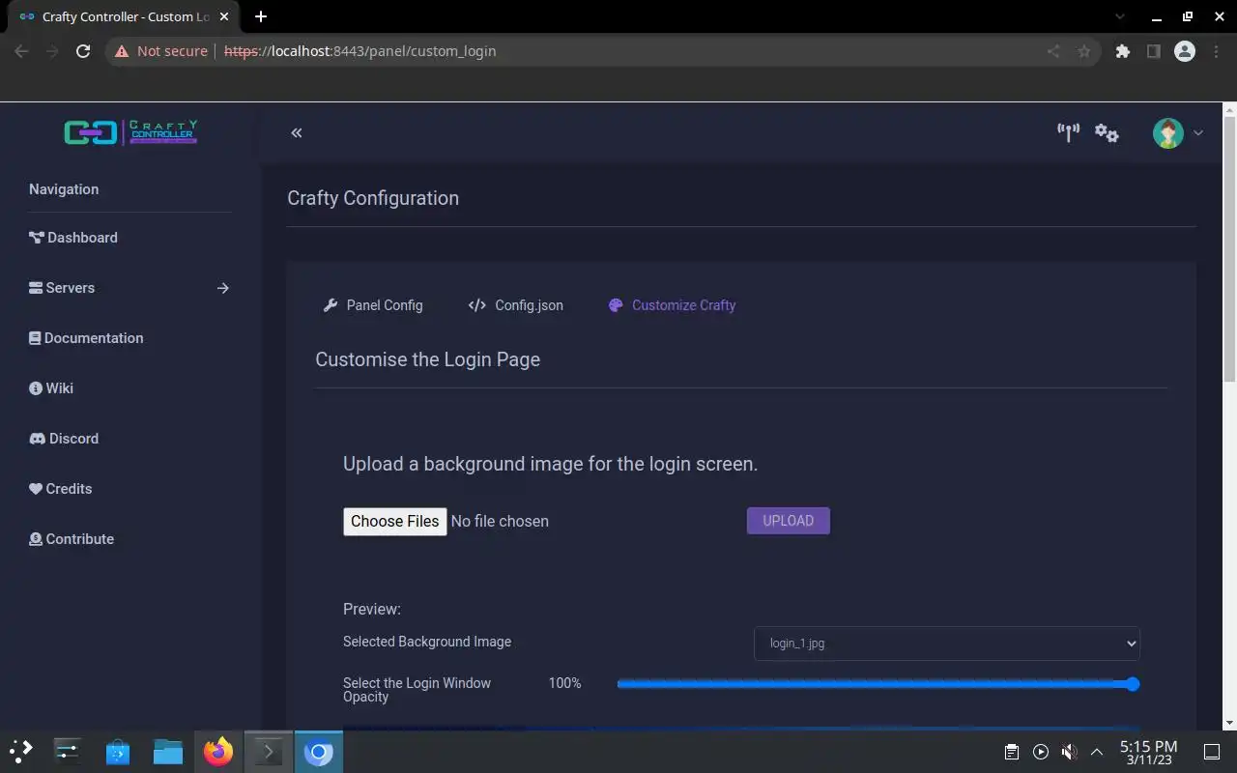The width and height of the screenshot is (1237, 773).
Task: Open the Servers navigation item
Action: pyautogui.click(x=62, y=288)
